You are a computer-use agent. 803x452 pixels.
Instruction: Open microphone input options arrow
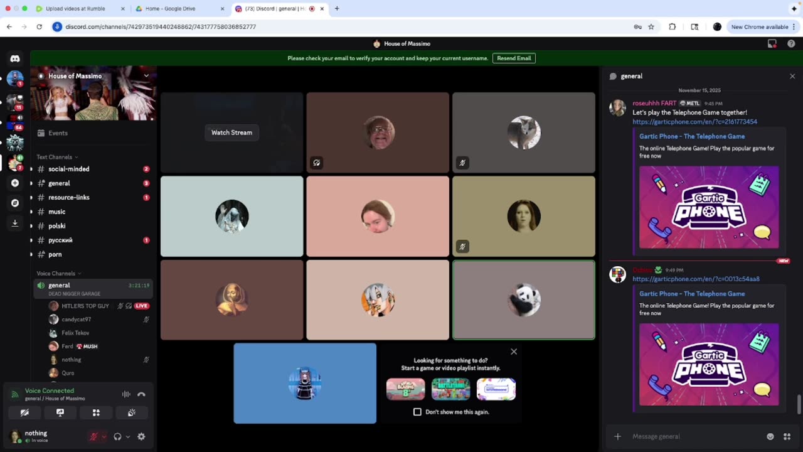(x=104, y=436)
